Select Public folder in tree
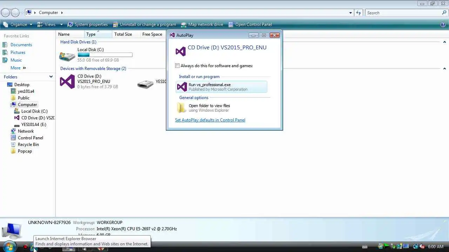 click(24, 98)
